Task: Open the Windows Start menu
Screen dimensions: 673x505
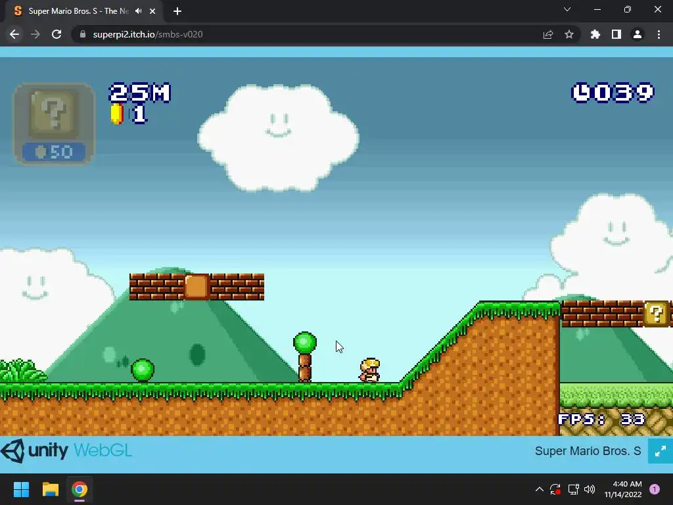Action: (21, 489)
